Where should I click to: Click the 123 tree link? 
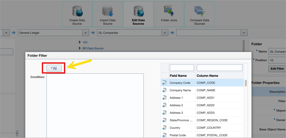click(85, 42)
